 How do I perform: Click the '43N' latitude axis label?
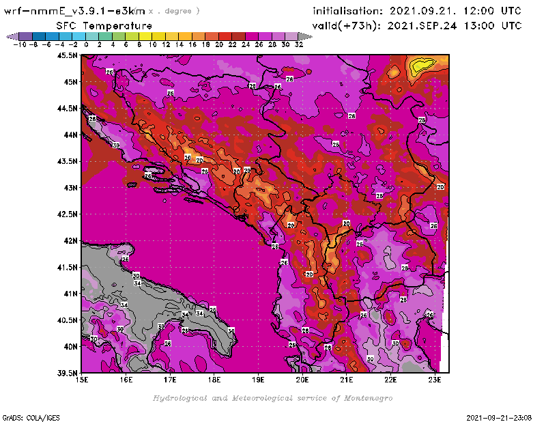point(70,188)
